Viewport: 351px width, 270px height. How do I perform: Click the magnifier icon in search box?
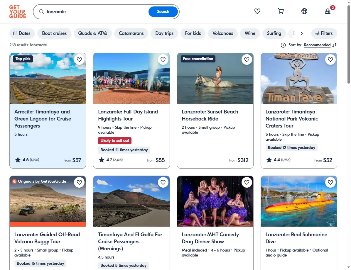coord(42,12)
